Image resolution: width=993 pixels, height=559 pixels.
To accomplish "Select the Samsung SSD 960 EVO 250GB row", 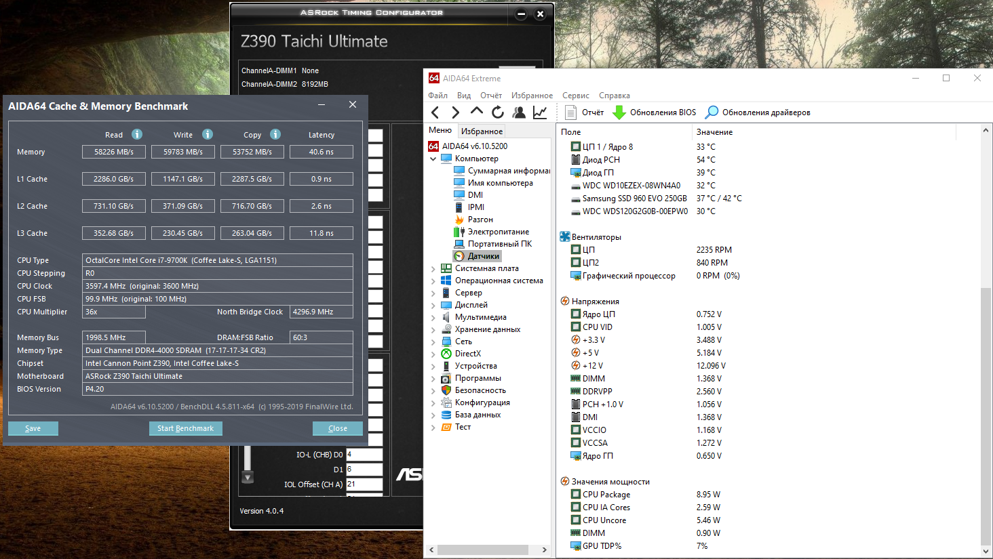I will [628, 199].
